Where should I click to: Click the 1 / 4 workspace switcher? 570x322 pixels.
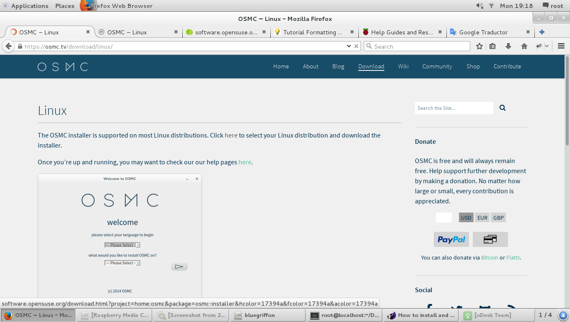click(x=545, y=315)
